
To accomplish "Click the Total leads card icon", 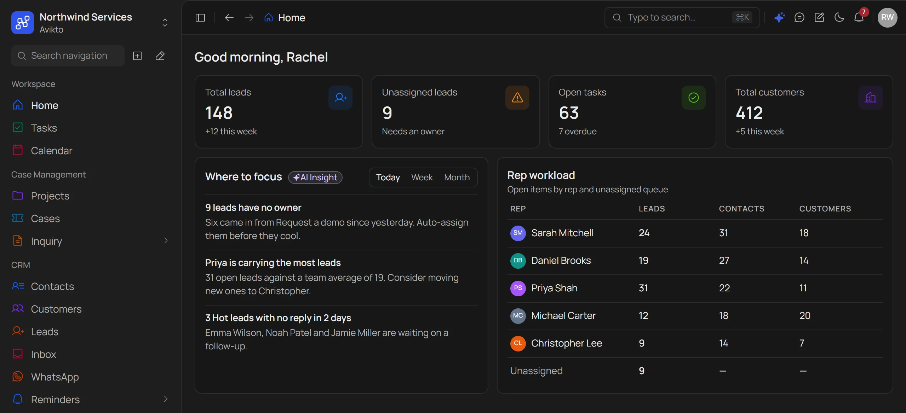I will point(340,98).
